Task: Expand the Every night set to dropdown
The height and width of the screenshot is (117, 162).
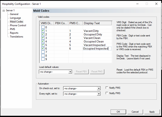Action: pyautogui.click(x=98, y=93)
